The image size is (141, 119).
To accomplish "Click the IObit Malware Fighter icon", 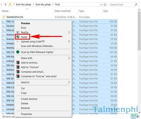I will coord(18,52).
